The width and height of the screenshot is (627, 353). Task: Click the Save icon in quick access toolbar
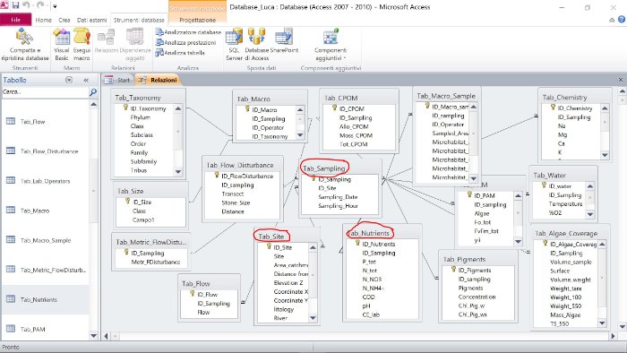(15, 5)
